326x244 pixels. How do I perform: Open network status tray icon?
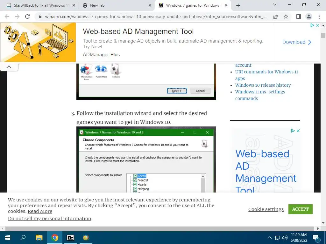[277, 238]
